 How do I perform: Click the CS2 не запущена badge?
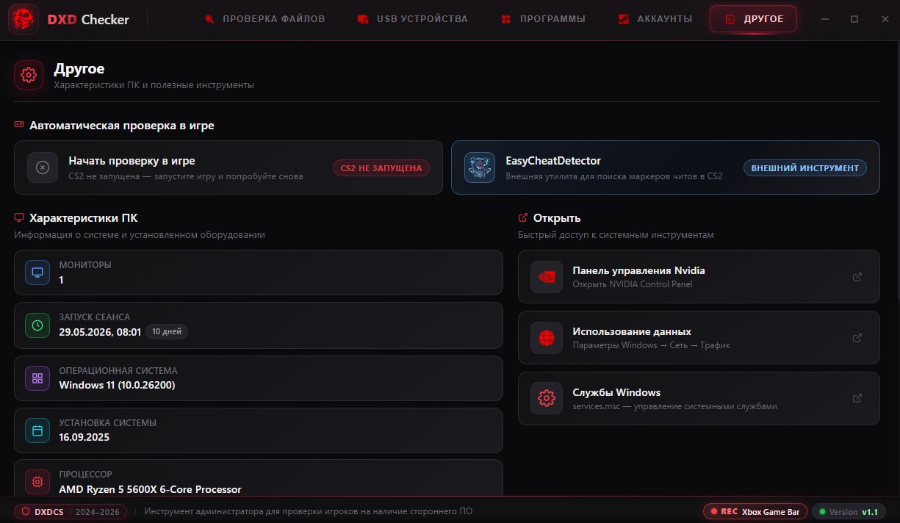click(381, 168)
